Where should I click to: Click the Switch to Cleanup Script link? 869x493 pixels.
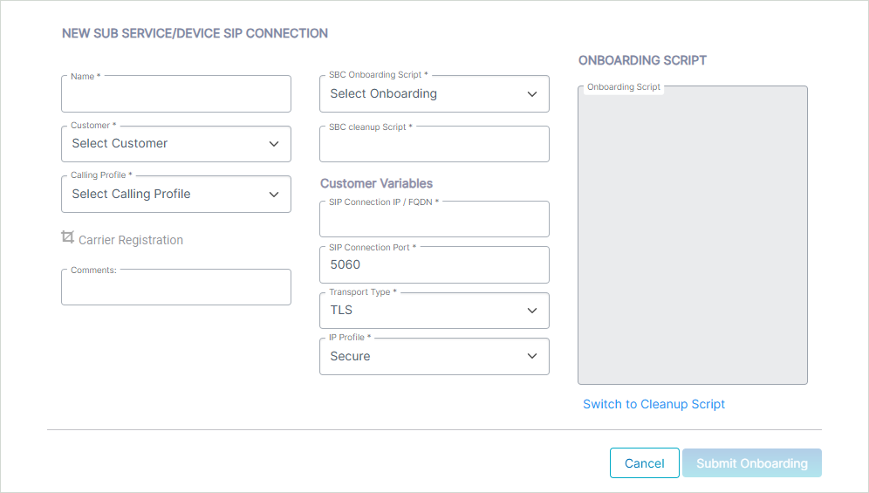654,404
